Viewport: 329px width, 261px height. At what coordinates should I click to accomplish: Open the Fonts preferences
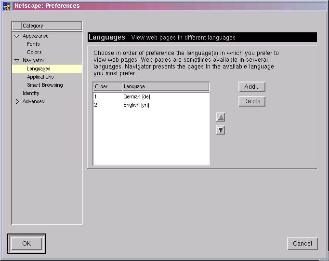click(33, 44)
